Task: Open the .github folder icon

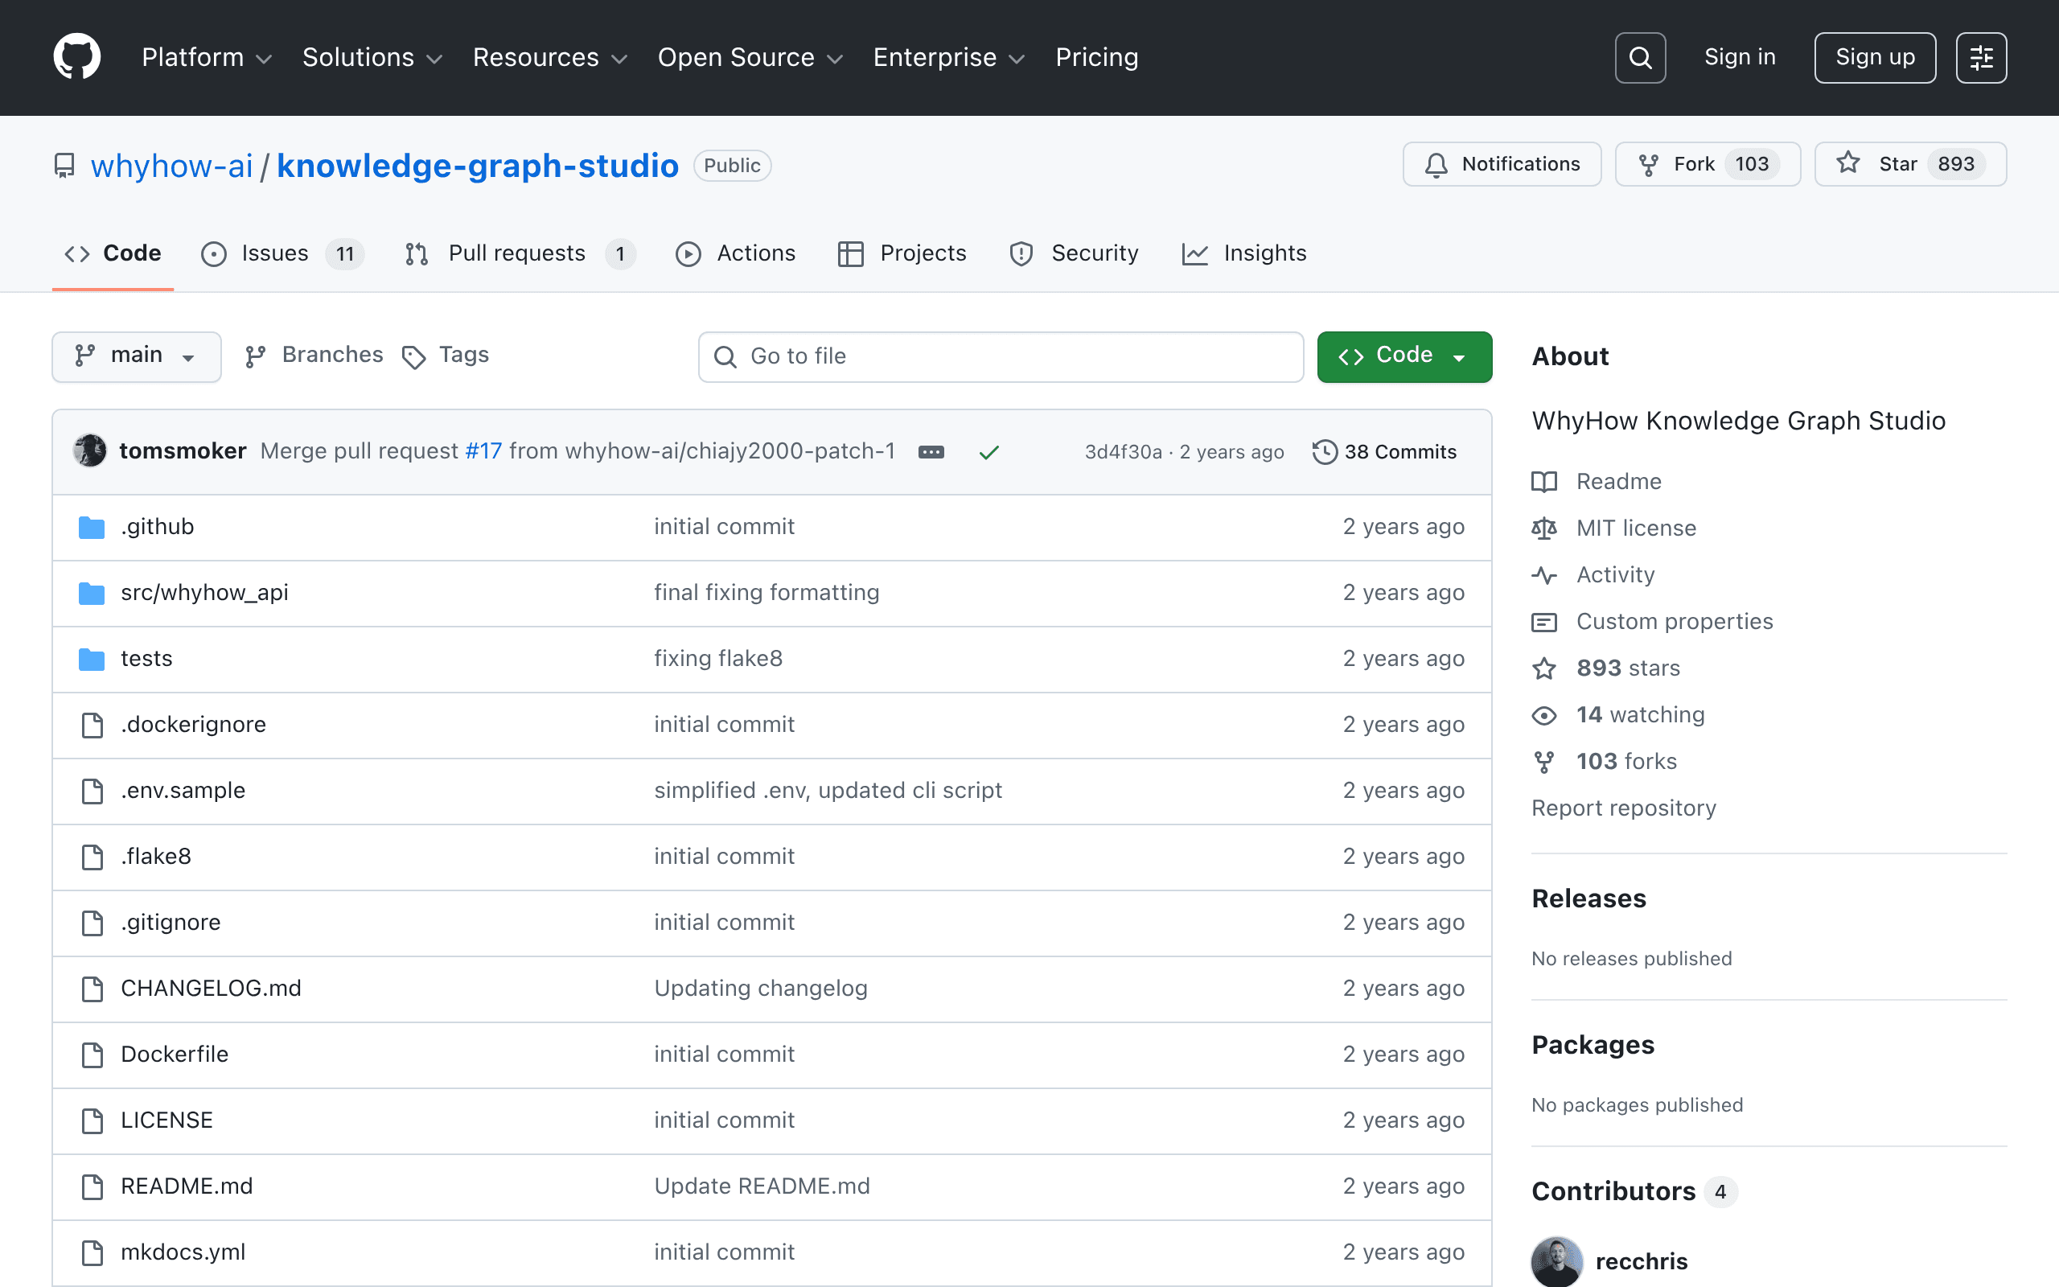Action: pos(92,527)
